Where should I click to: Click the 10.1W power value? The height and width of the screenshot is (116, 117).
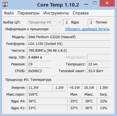click(89, 87)
